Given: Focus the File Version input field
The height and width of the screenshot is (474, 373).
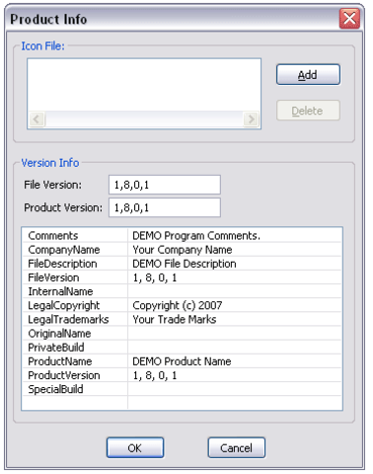Looking at the screenshot, I should pos(165,185).
